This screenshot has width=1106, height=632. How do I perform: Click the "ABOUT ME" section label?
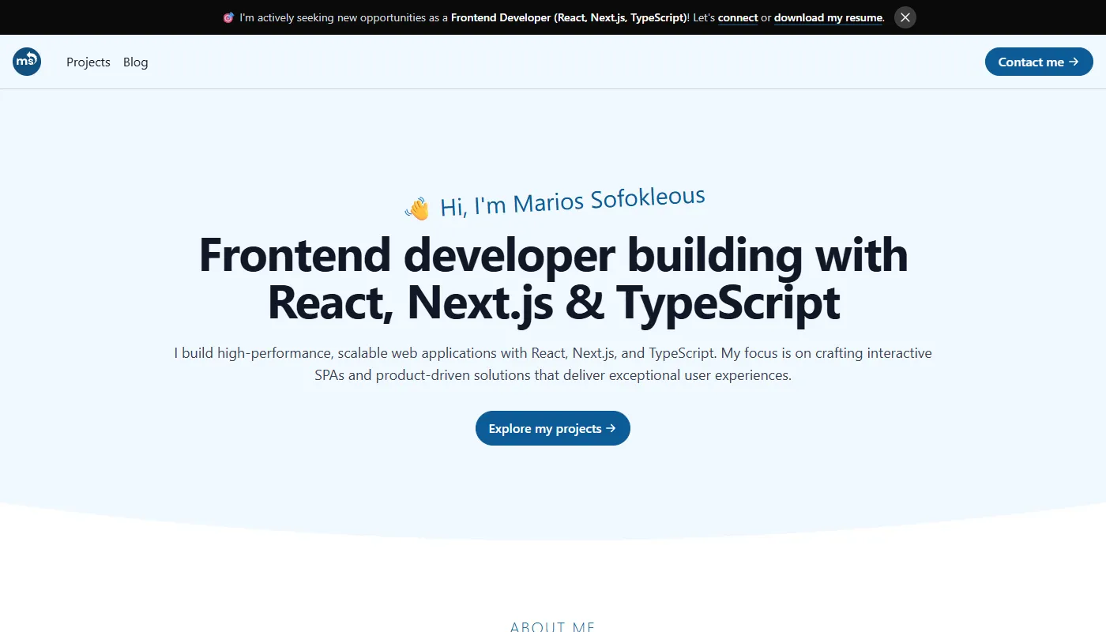coord(553,626)
